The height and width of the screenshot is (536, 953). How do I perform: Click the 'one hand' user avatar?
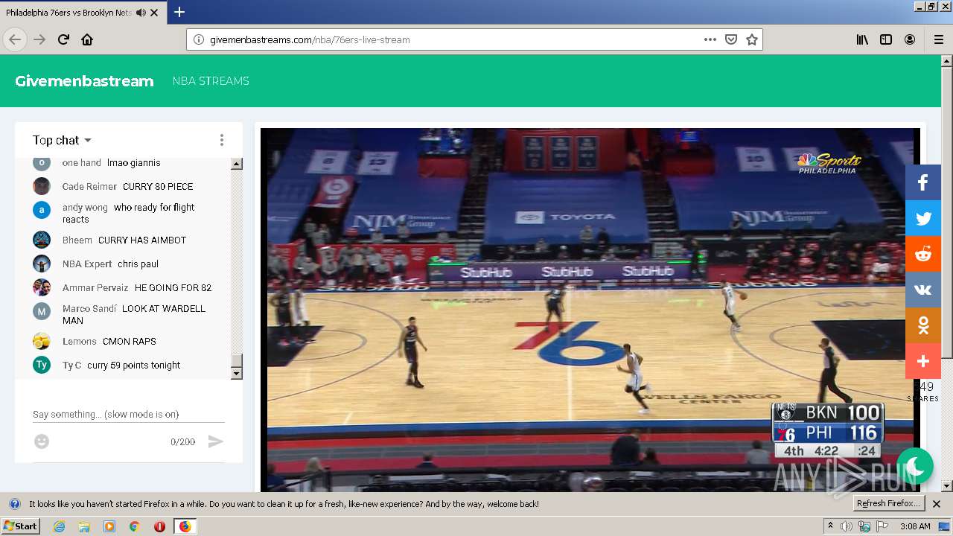point(42,163)
